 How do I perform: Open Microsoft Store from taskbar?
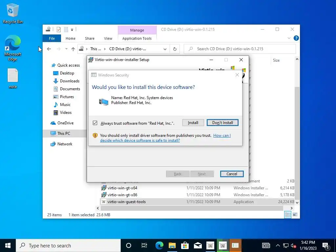coord(185,245)
